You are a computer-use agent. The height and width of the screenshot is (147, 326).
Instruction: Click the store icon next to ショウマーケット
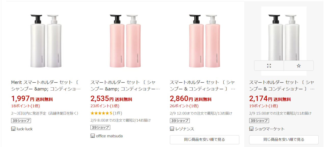[x=251, y=129]
